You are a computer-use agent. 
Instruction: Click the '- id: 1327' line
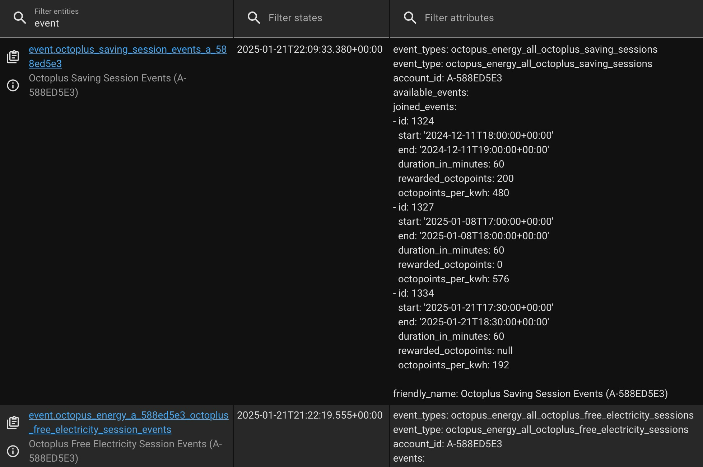tap(414, 207)
